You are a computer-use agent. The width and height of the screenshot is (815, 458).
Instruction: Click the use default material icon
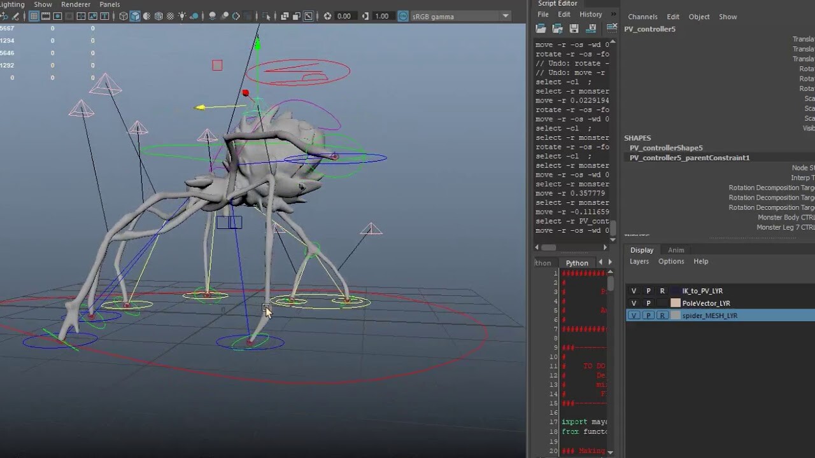click(x=170, y=17)
